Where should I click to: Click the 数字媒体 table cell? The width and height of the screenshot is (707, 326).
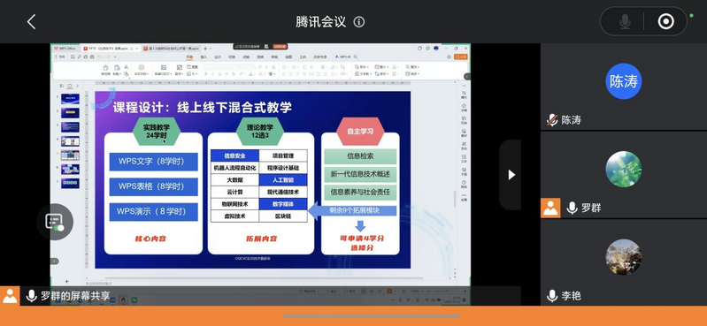[x=283, y=204]
